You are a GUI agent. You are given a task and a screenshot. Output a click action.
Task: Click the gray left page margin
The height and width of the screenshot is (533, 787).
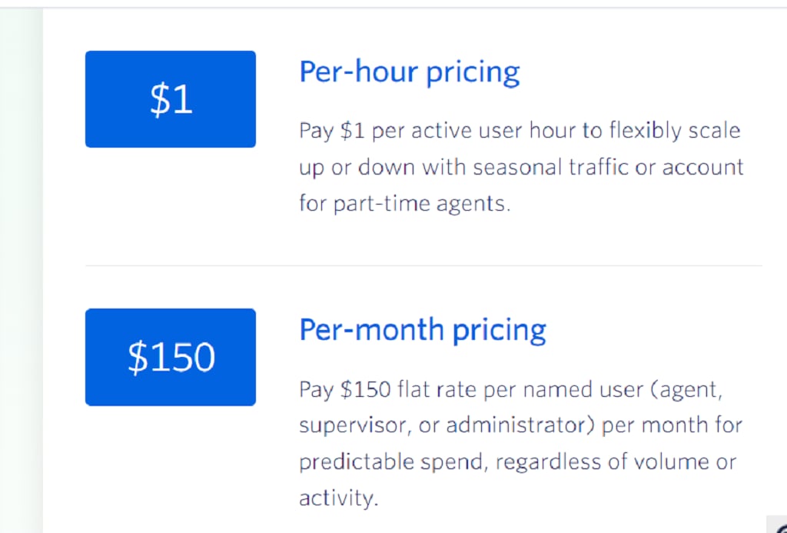(x=21, y=270)
